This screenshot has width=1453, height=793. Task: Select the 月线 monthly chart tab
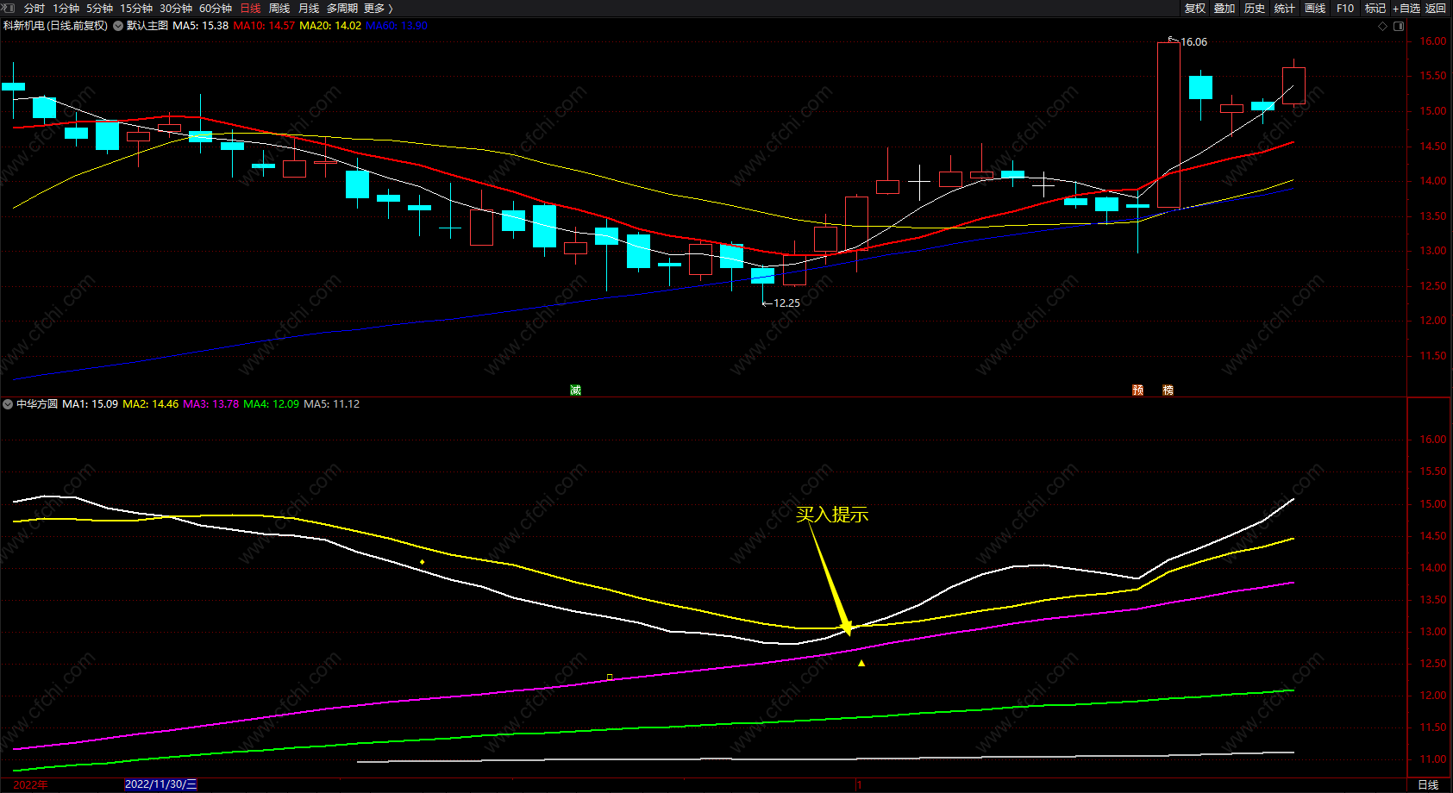click(x=309, y=9)
